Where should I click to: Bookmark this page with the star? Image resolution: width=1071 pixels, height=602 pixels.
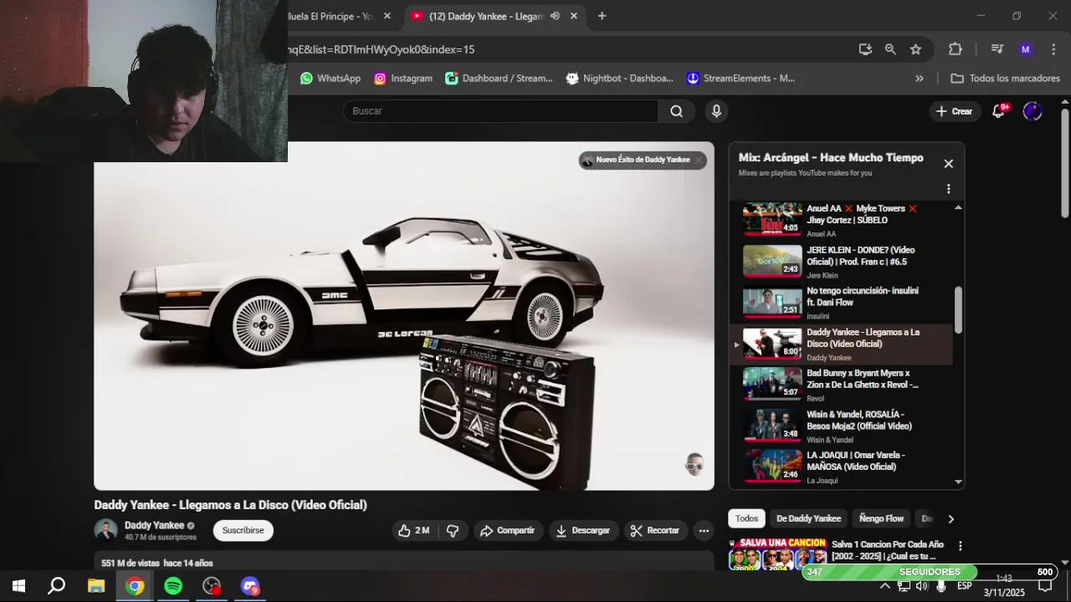[915, 49]
